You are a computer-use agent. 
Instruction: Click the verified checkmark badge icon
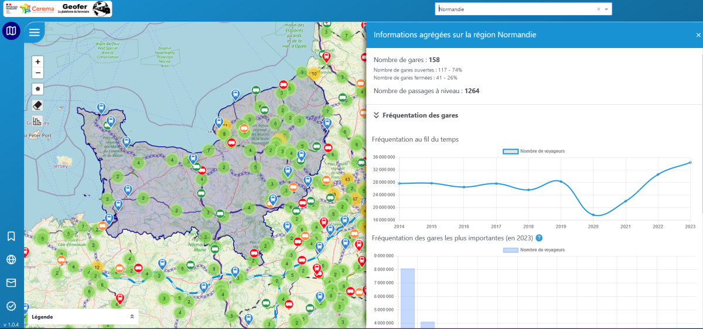click(x=11, y=306)
